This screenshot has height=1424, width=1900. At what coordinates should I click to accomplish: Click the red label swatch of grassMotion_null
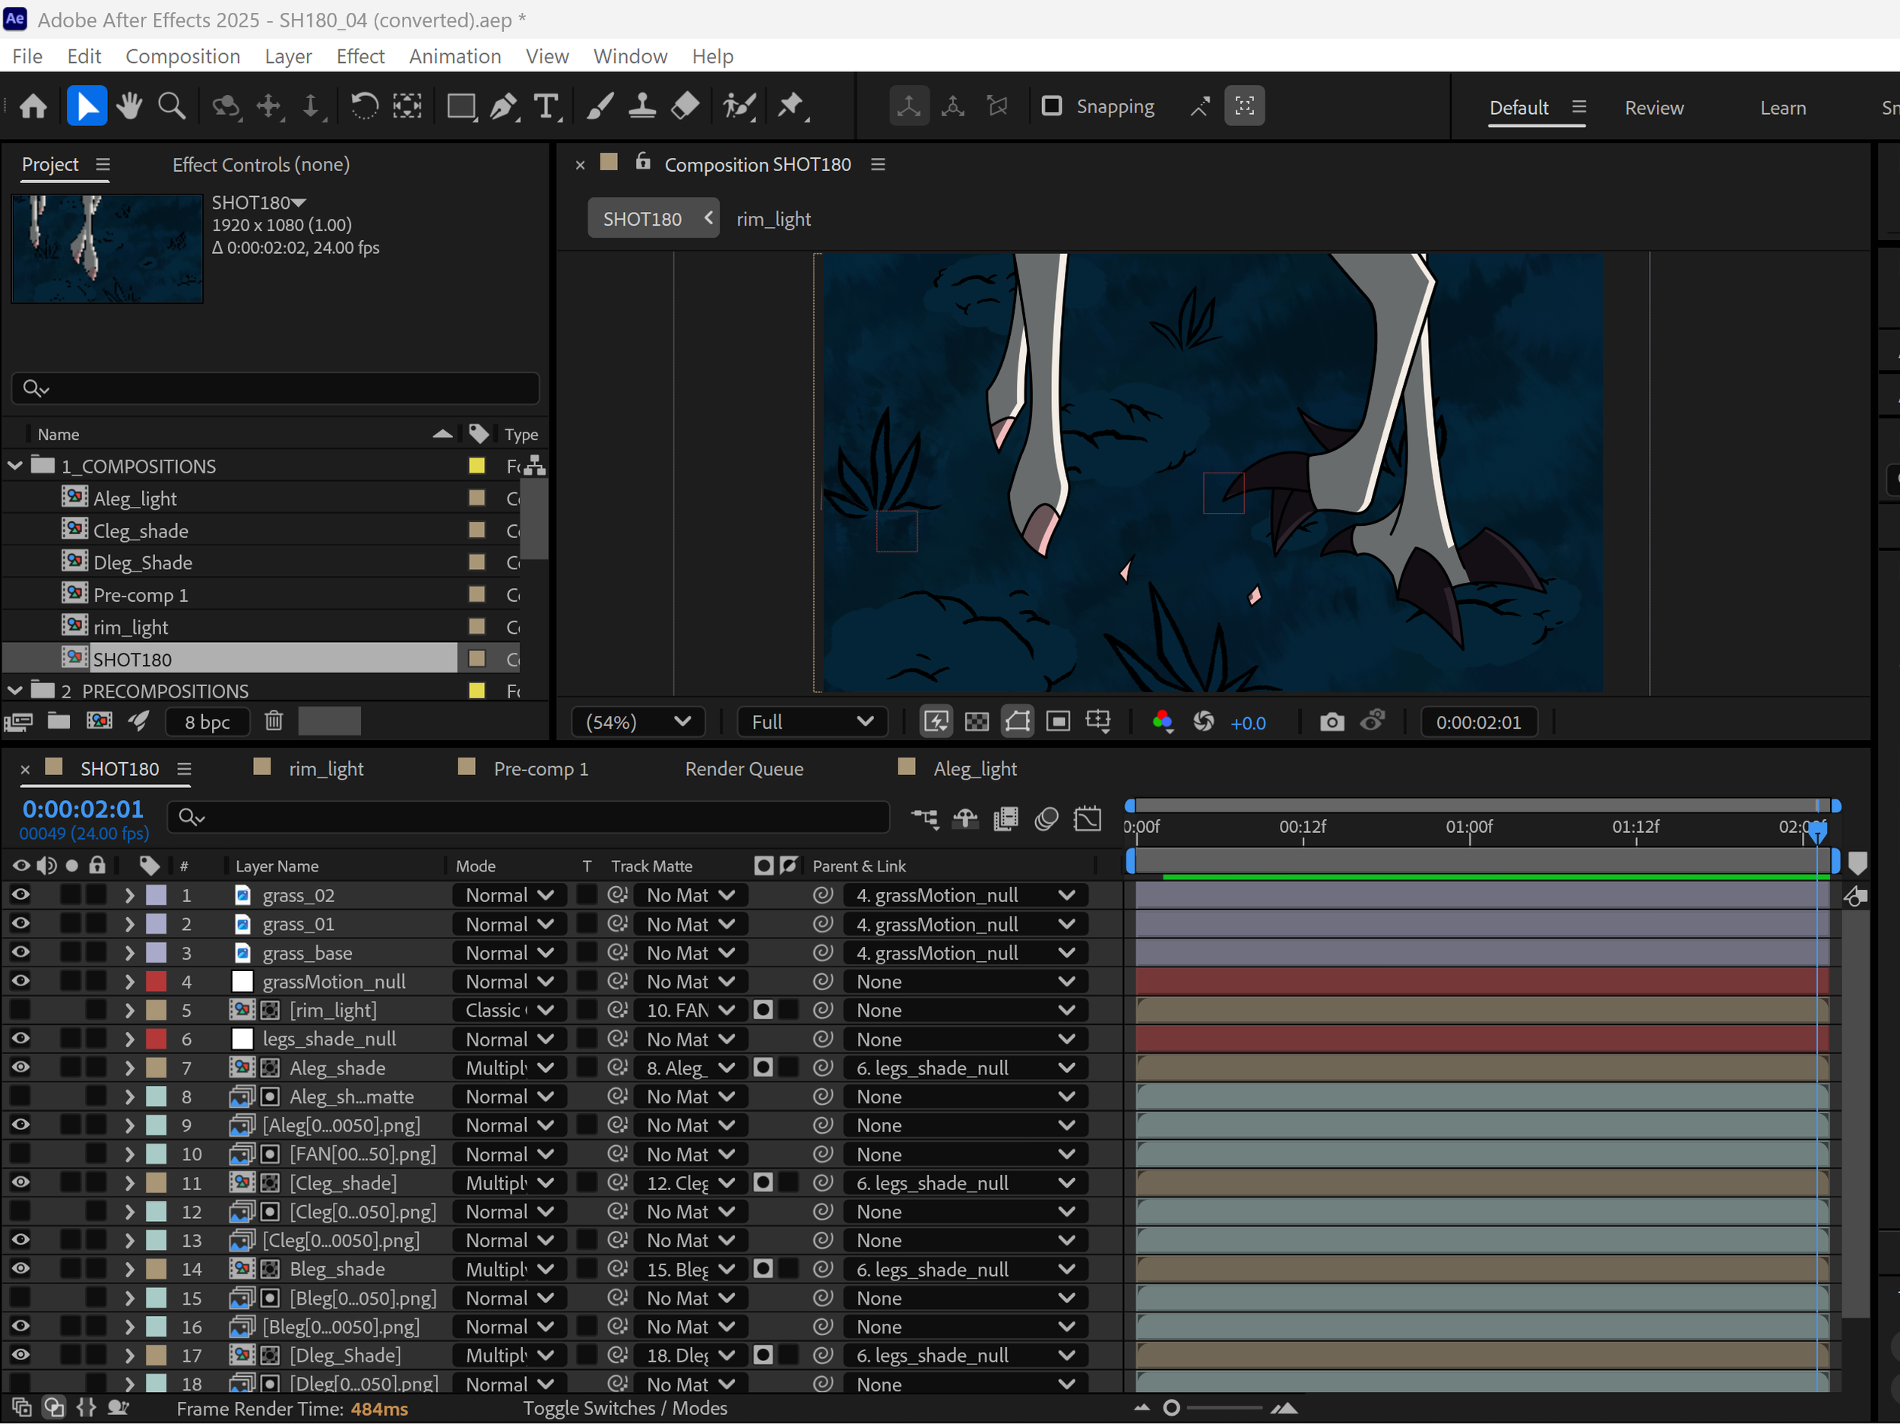point(157,982)
